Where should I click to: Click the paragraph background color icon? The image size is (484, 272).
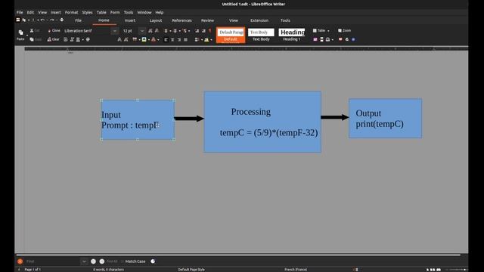pos(206,39)
